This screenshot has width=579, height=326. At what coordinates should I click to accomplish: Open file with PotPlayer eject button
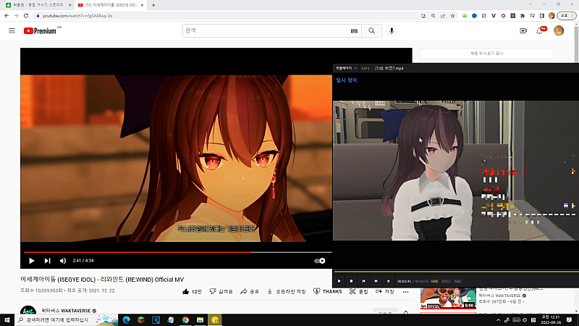tap(388, 281)
